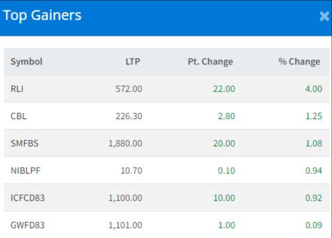This screenshot has height=238, width=332.
Task: Open the GWFD83 stock symbol
Action: (x=28, y=225)
